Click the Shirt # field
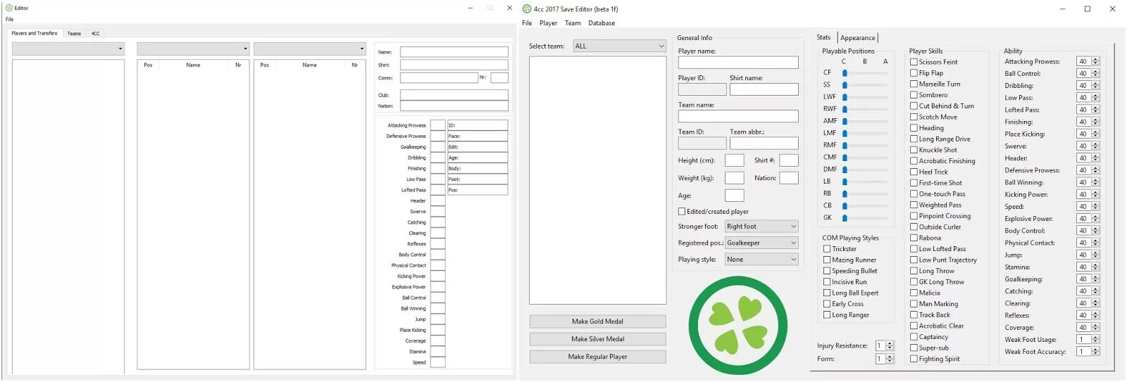Image resolution: width=1127 pixels, height=382 pixels. coord(789,160)
